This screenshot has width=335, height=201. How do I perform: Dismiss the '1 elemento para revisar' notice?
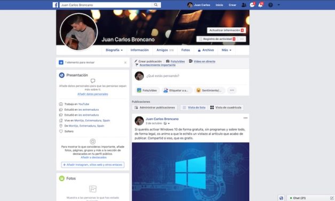coord(125,63)
